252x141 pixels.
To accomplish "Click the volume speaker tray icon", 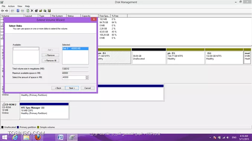I will [x=228, y=137].
